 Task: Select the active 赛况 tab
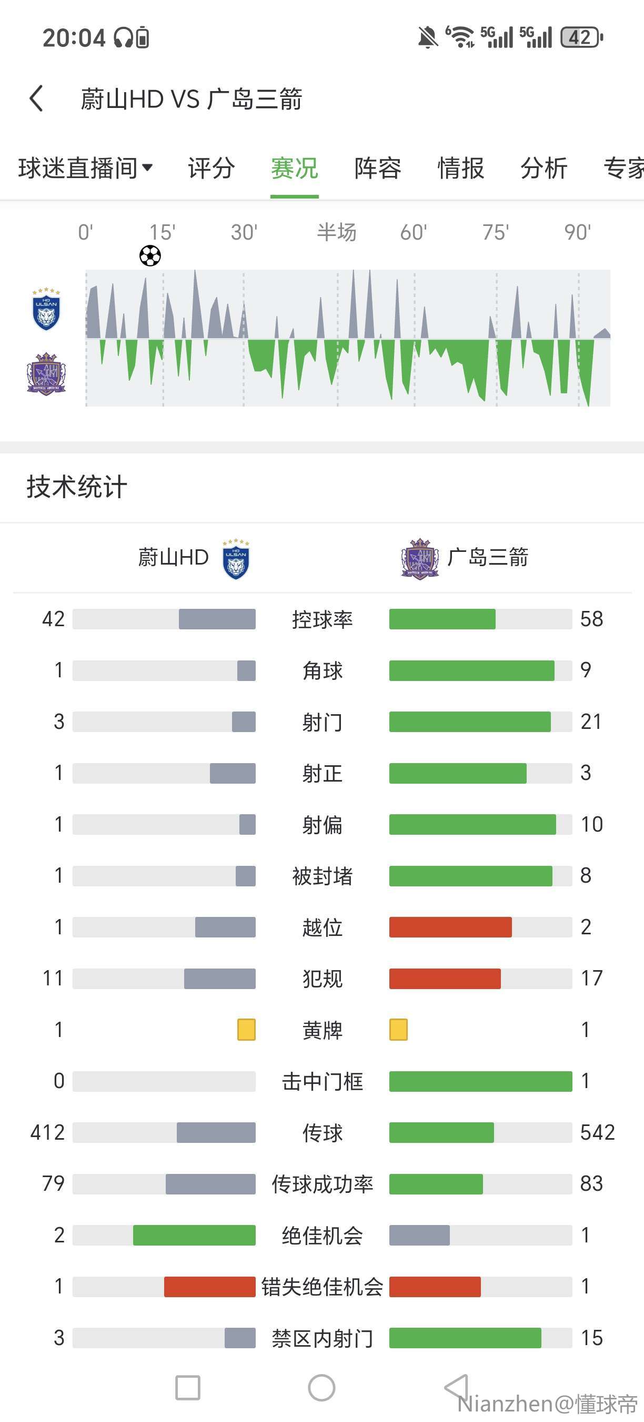[x=295, y=168]
